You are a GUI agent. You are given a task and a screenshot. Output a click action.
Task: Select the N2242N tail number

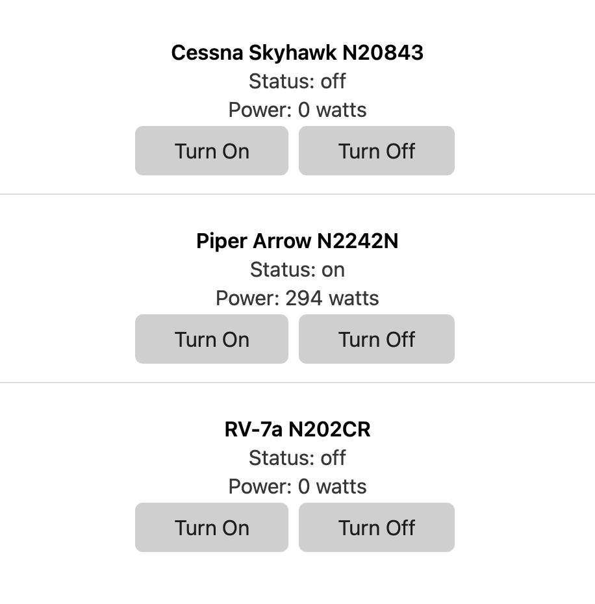click(358, 241)
